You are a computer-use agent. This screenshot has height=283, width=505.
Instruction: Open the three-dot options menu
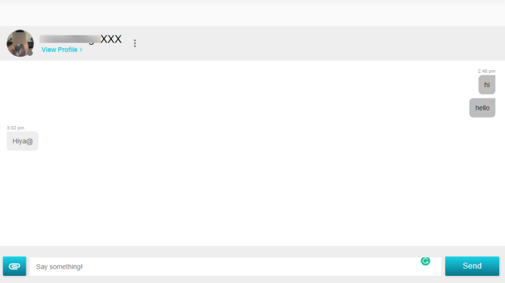tap(135, 43)
